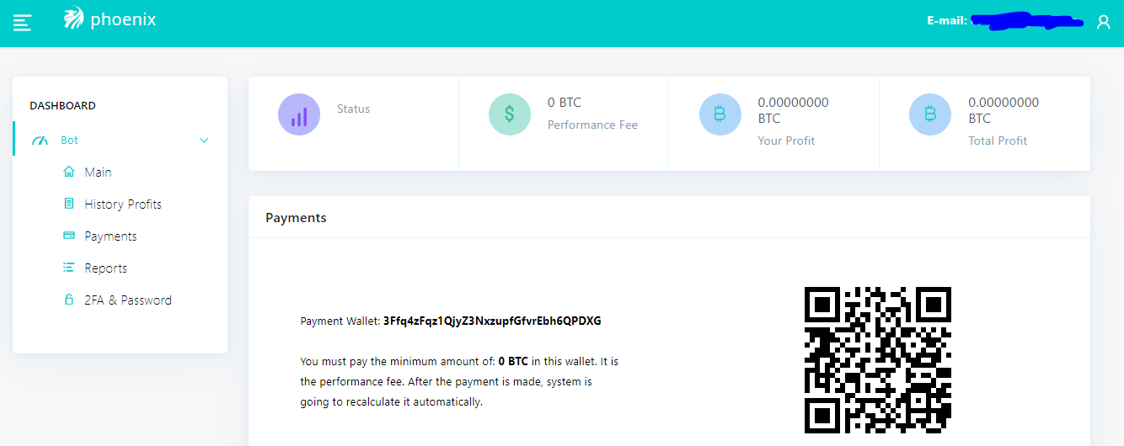Click the phoenix logo

point(74,19)
